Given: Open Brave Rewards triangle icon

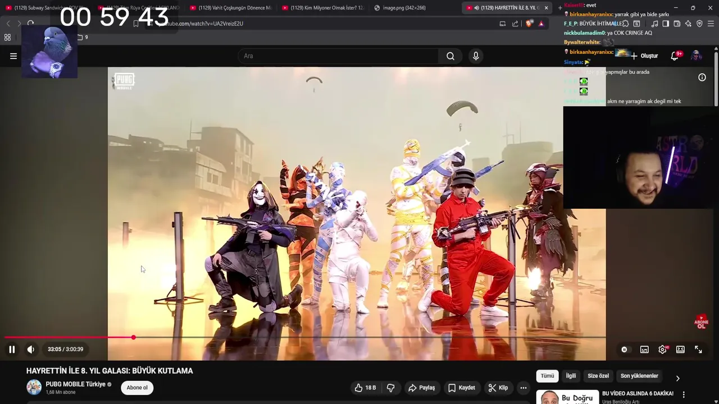Looking at the screenshot, I should 541,24.
